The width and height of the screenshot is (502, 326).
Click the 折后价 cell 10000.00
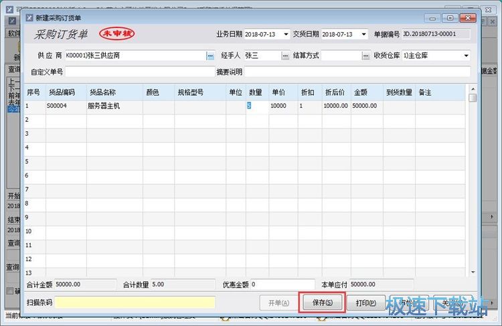(336, 106)
